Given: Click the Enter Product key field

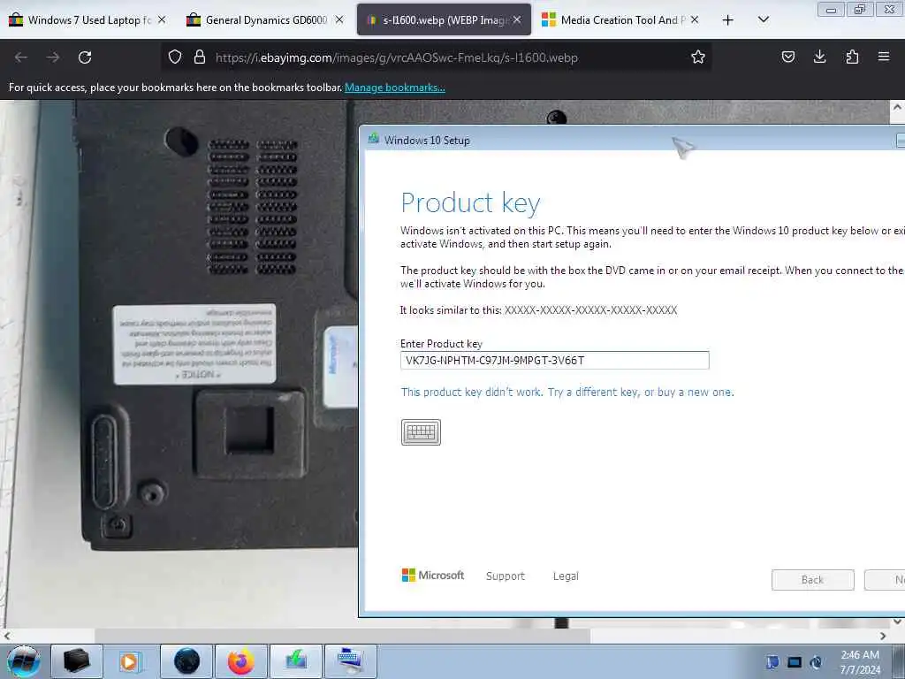Looking at the screenshot, I should [x=554, y=361].
